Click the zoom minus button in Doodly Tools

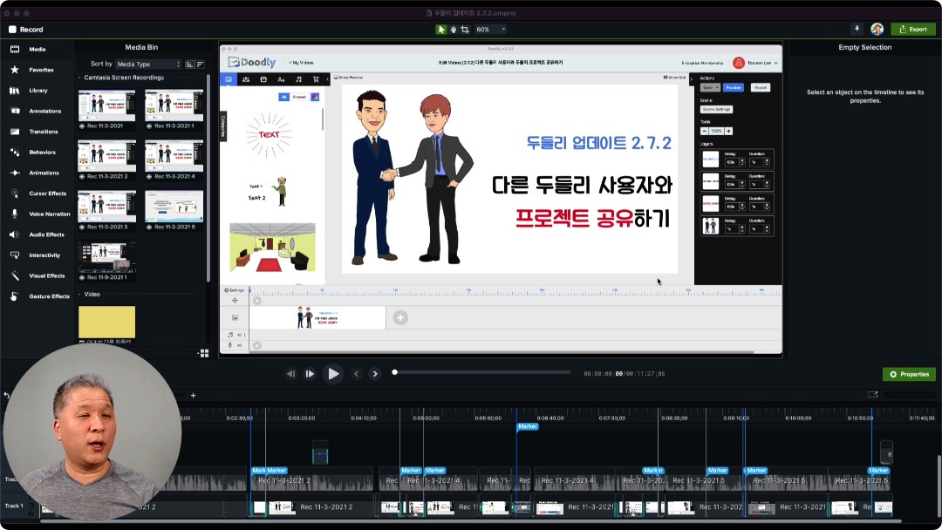click(704, 131)
